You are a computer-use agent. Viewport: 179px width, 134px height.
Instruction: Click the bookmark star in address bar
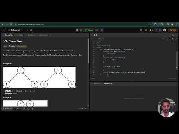150,25
